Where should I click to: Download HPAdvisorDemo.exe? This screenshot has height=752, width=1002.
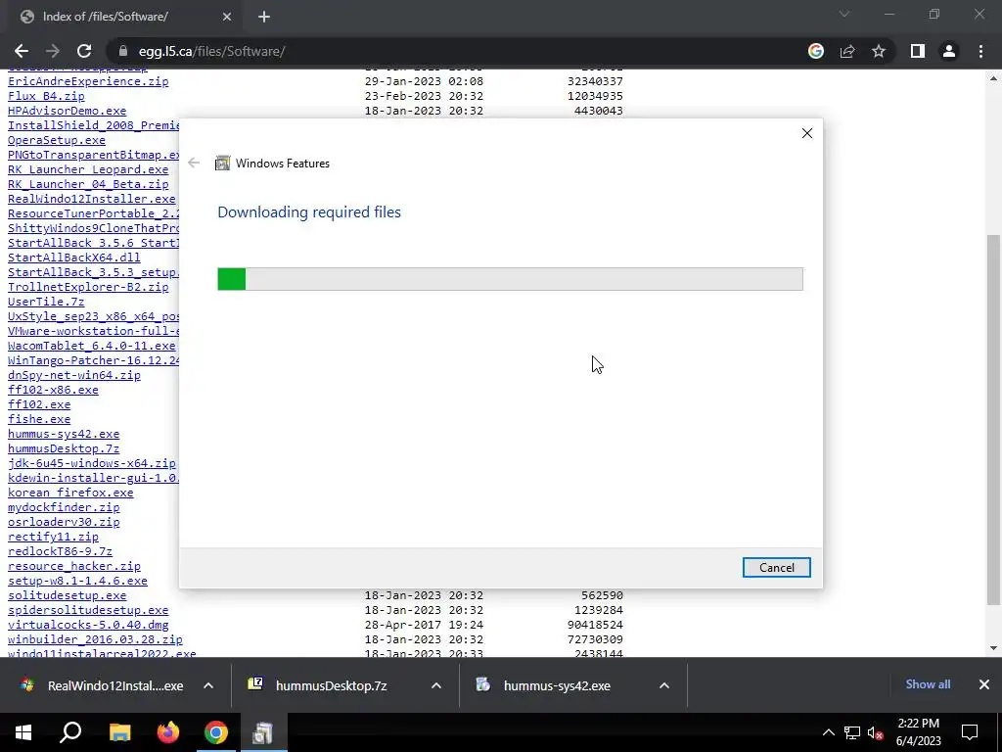[68, 111]
